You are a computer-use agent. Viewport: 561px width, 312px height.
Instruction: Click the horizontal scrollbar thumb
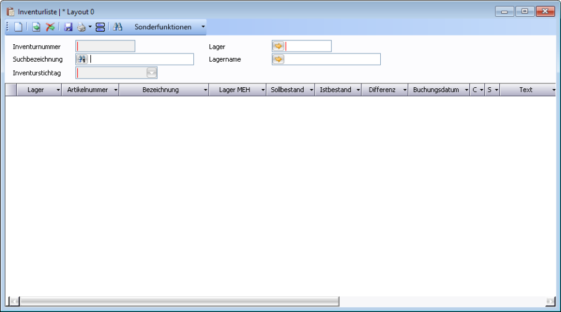tap(175, 301)
